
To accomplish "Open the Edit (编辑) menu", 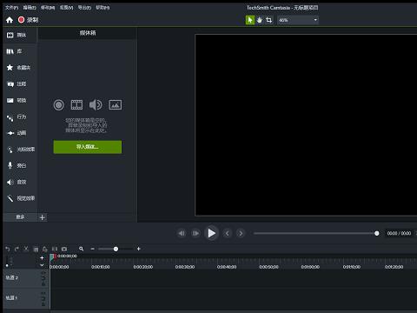I will coord(30,8).
